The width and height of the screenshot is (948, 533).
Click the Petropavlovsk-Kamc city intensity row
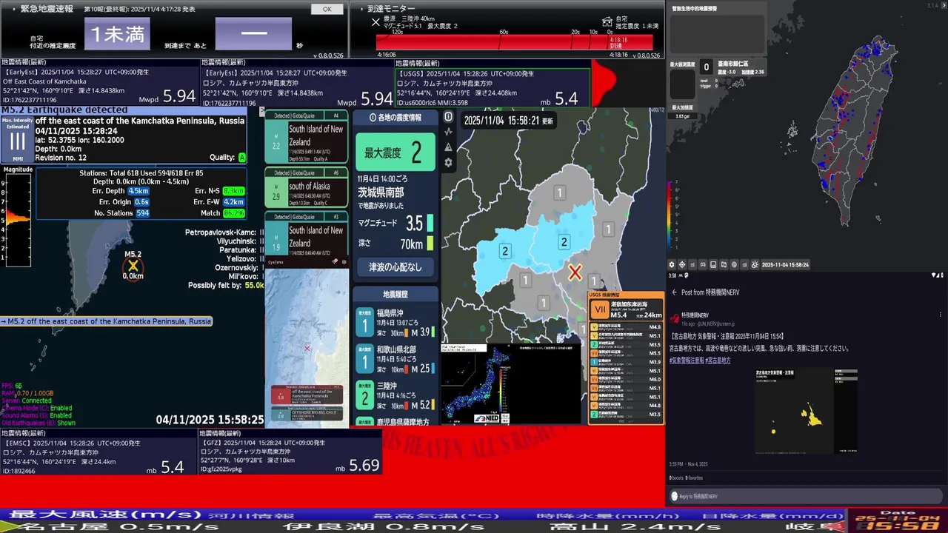[224, 232]
